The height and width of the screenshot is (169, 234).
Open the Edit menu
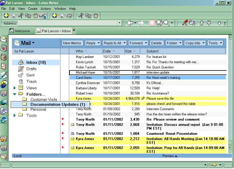(x=12, y=9)
